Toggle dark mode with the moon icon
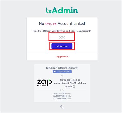 tap(62, 107)
